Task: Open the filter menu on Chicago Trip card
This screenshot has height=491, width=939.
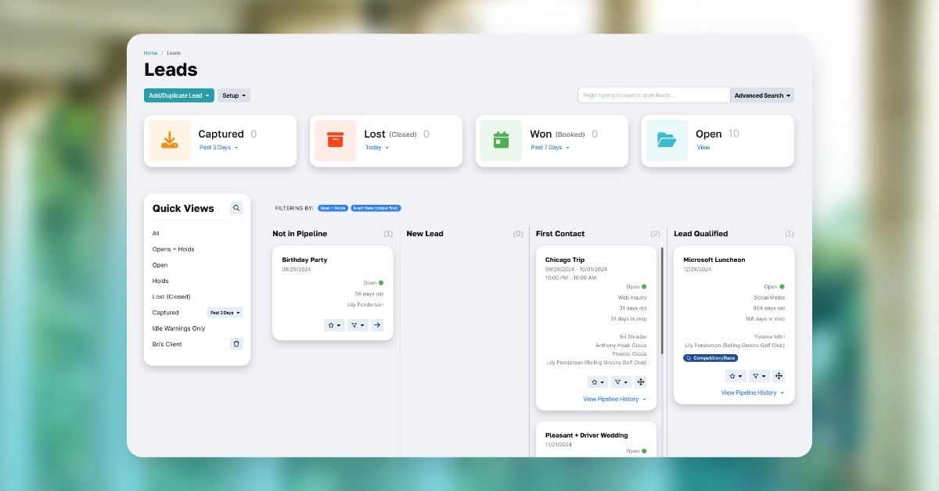Action: 621,382
